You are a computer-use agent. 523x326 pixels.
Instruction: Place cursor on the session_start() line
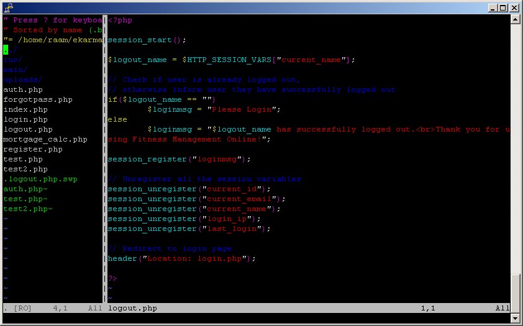[147, 40]
